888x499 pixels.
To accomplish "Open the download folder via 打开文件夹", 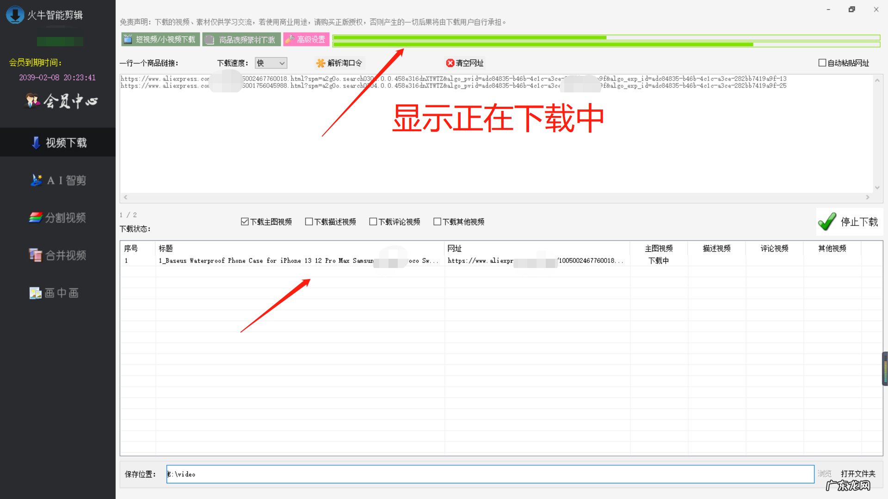I will (858, 474).
